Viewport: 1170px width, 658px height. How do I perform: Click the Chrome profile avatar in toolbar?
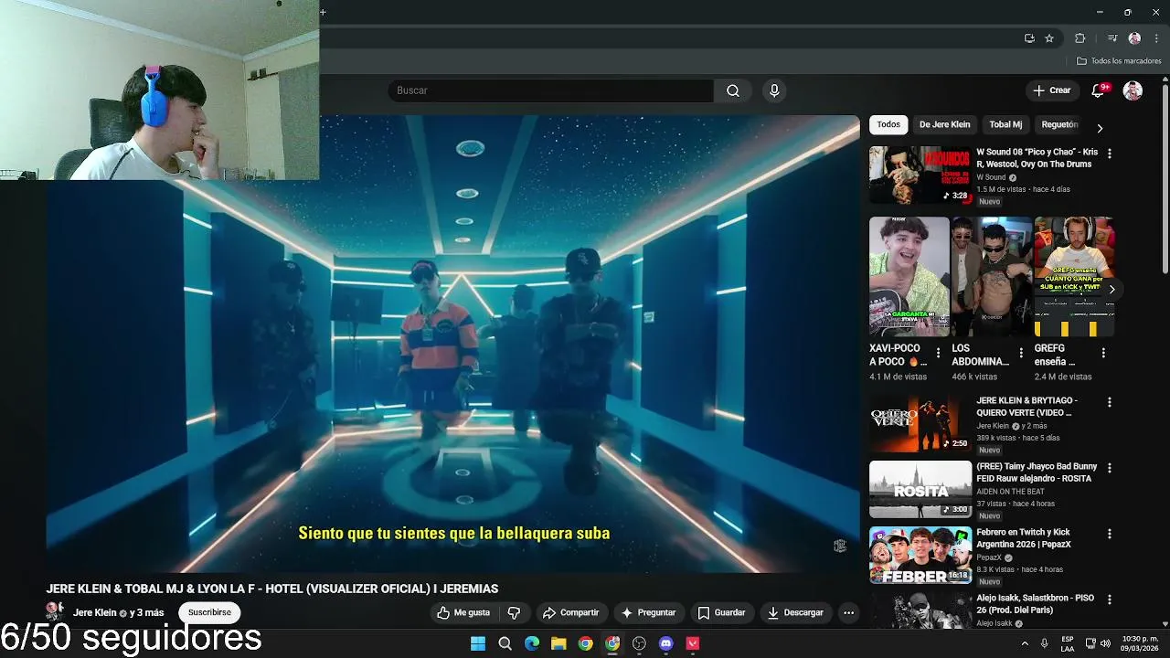[1134, 38]
